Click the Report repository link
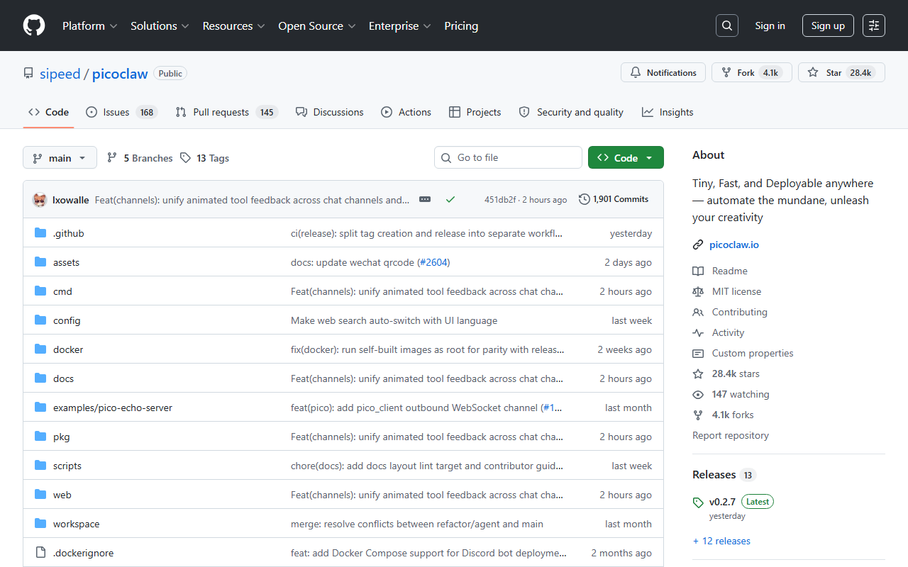 tap(731, 435)
